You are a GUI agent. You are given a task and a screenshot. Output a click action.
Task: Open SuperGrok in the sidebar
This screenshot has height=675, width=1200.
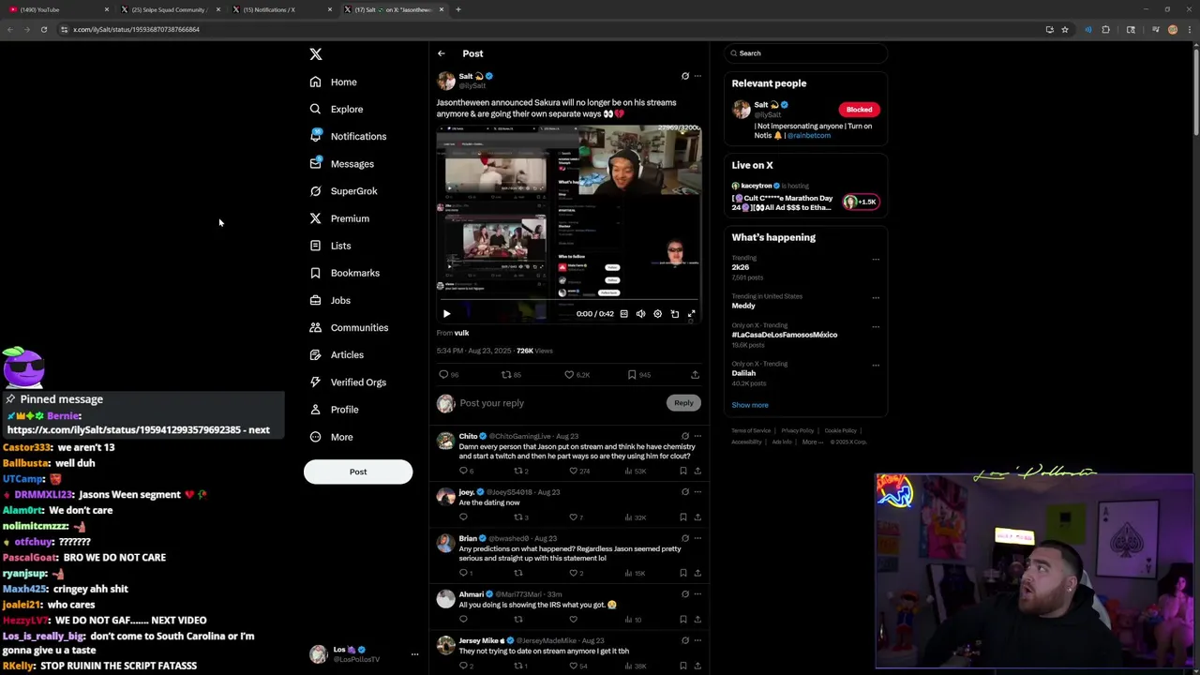[344, 191]
